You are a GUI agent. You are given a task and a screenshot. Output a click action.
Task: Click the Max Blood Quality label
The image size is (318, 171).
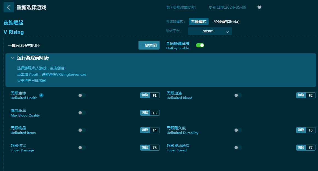coord(25,115)
